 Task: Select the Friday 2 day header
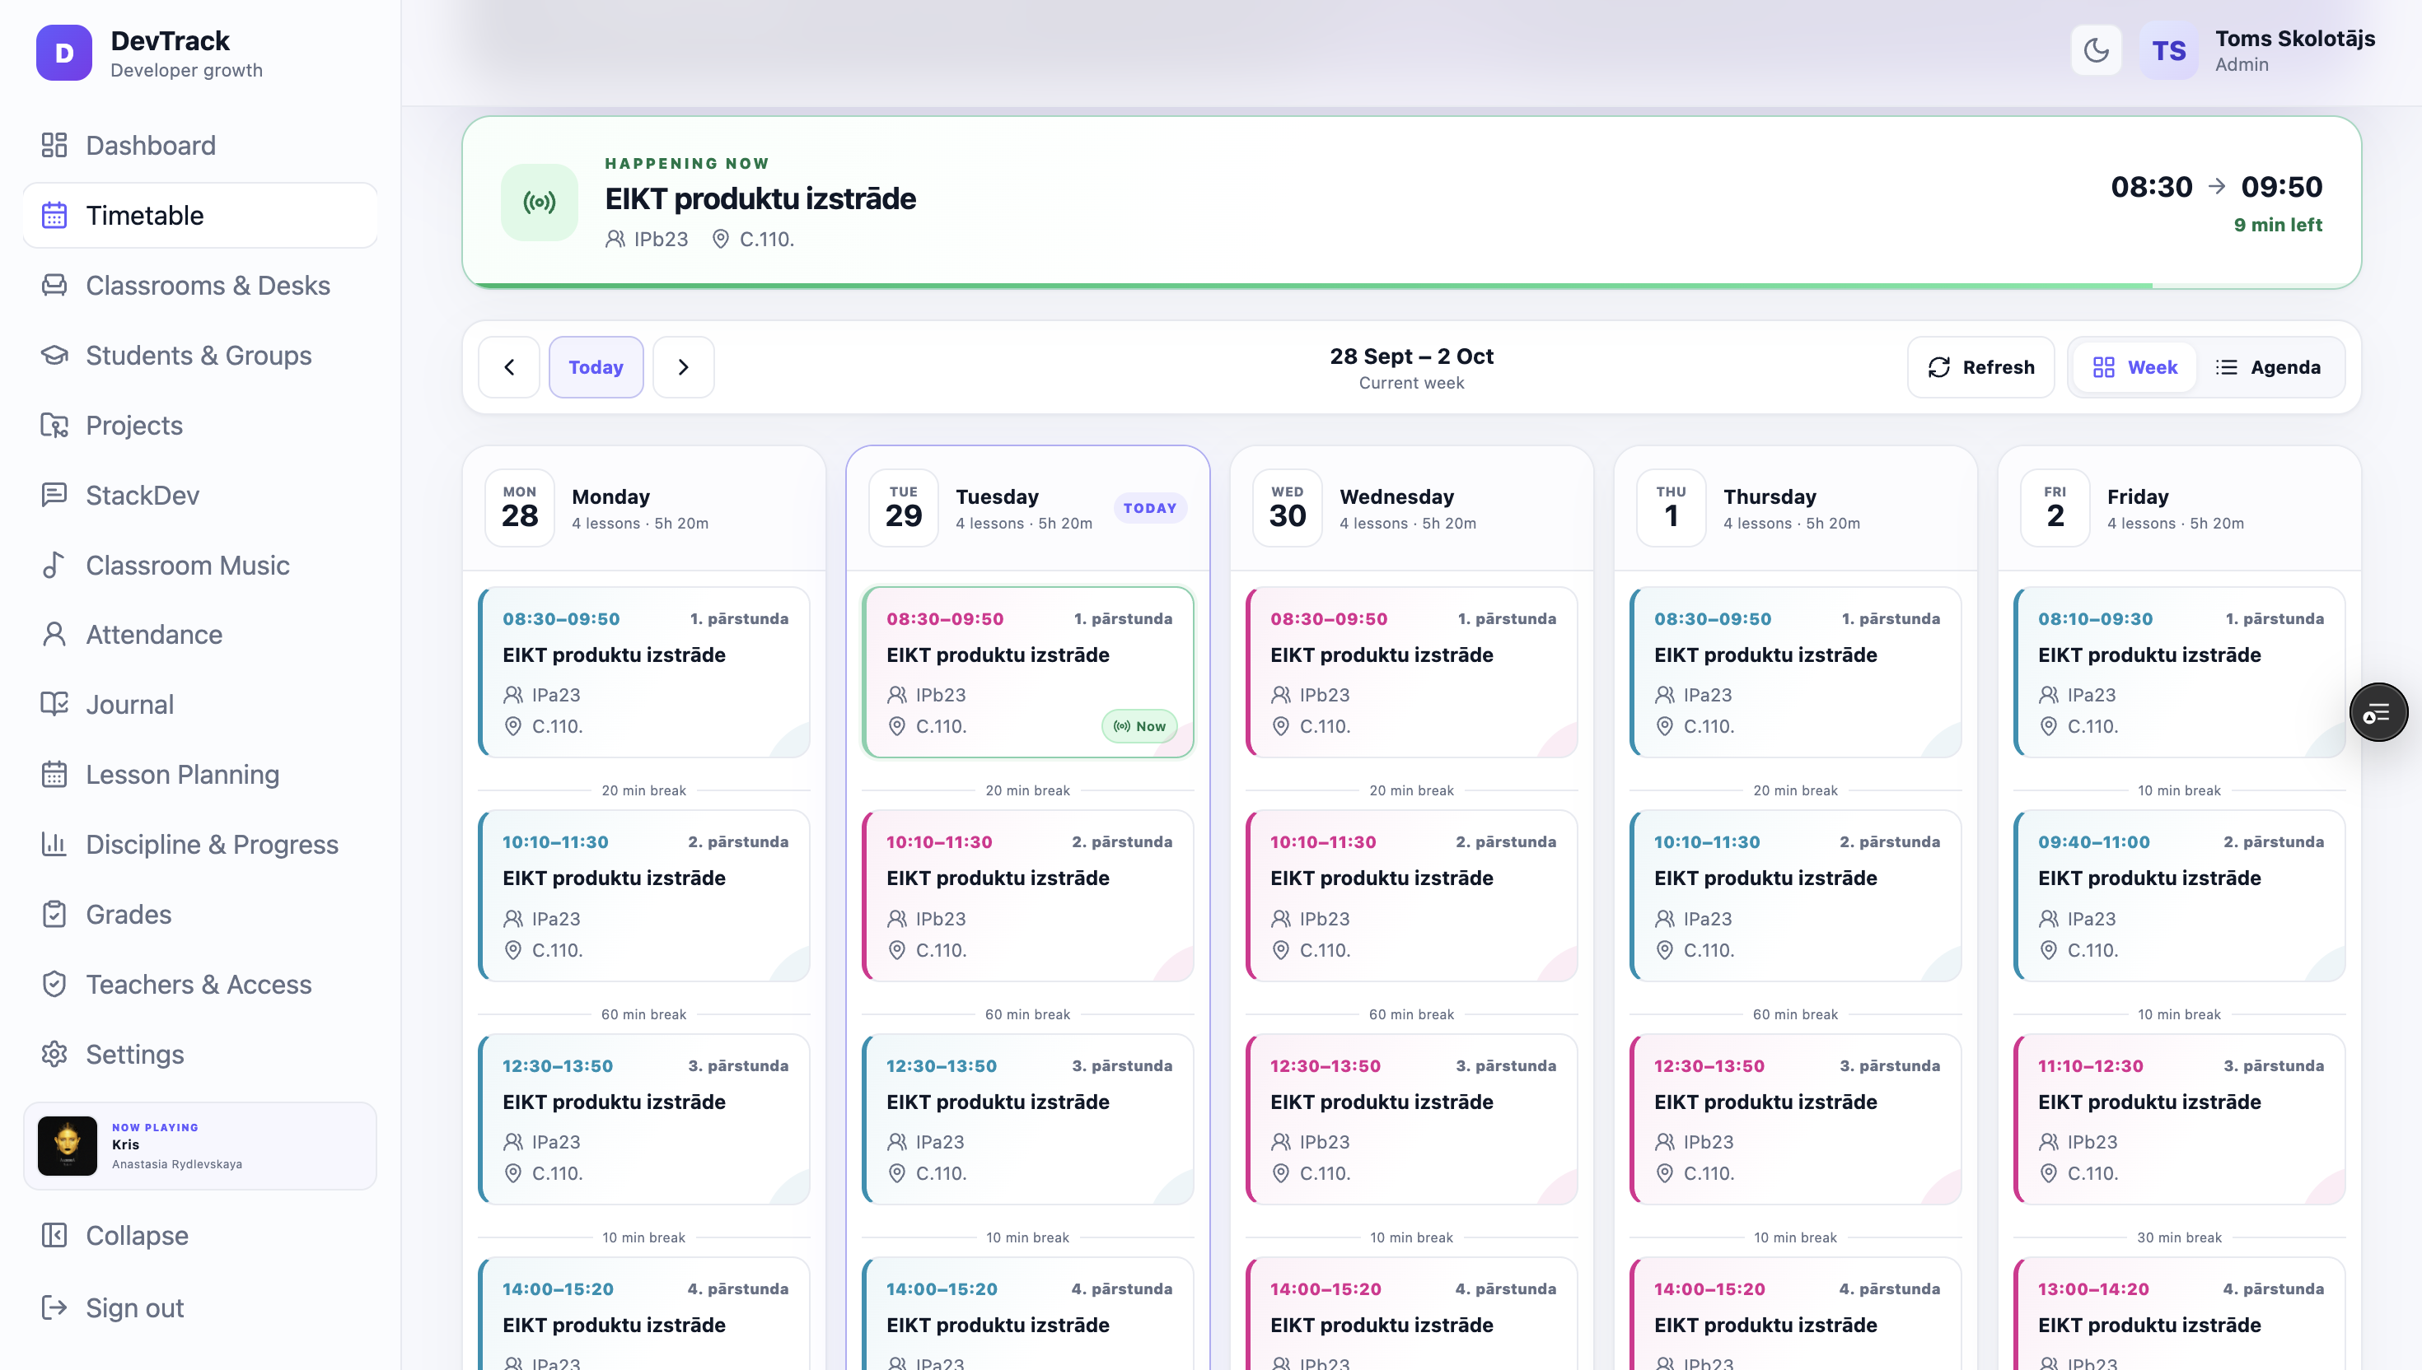click(x=2179, y=508)
